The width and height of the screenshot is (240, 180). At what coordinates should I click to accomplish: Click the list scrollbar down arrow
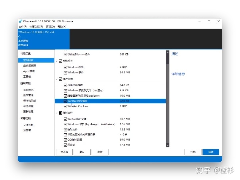point(167,146)
